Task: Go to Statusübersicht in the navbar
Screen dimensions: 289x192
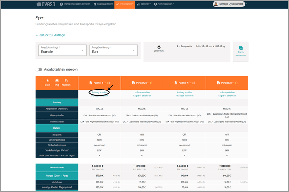Action: point(104,4)
